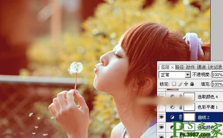This screenshot has width=223, height=138.
Task: Click adjustment icon of 曲线 2 layer
Action: click(x=172, y=117)
